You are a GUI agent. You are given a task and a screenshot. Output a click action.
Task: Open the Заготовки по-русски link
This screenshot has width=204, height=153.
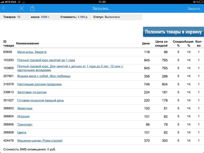[x=32, y=92]
